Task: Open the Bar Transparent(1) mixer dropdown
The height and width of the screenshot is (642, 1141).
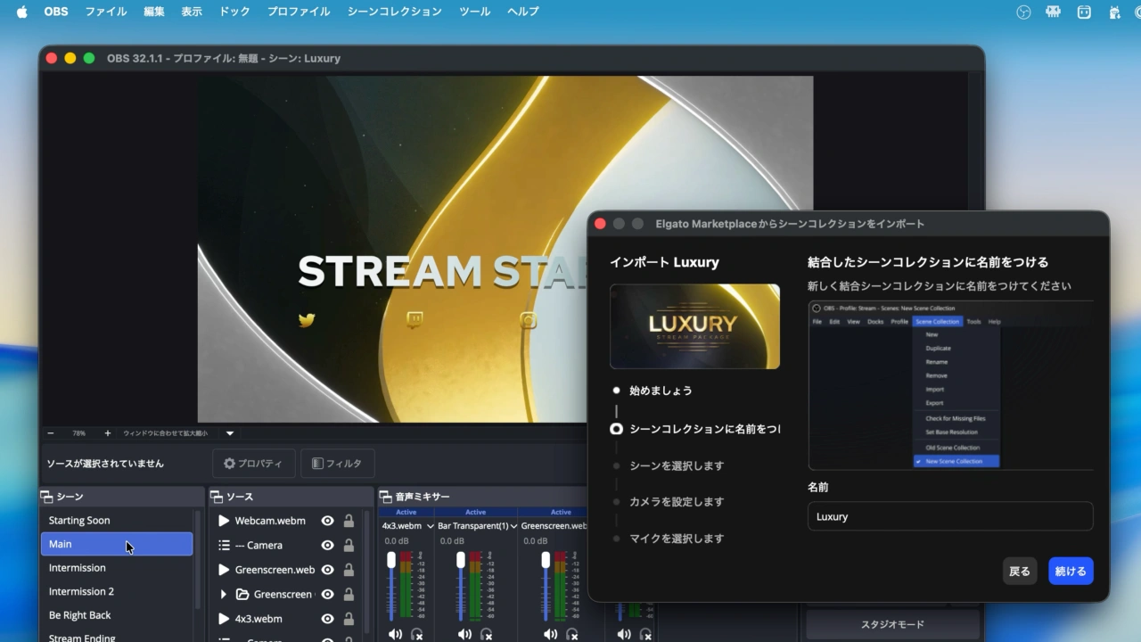Action: pyautogui.click(x=513, y=526)
